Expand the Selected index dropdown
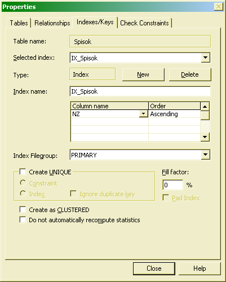 pos(205,58)
